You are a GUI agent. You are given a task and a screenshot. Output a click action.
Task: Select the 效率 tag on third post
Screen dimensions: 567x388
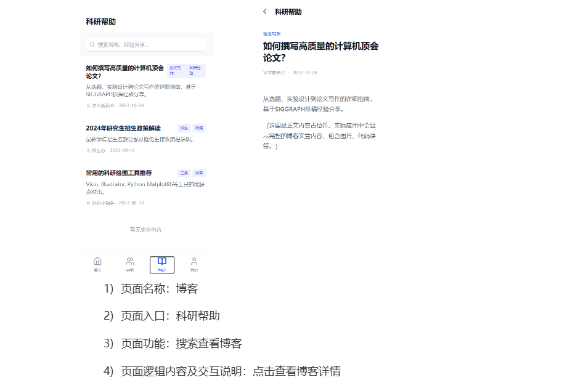[x=199, y=173]
